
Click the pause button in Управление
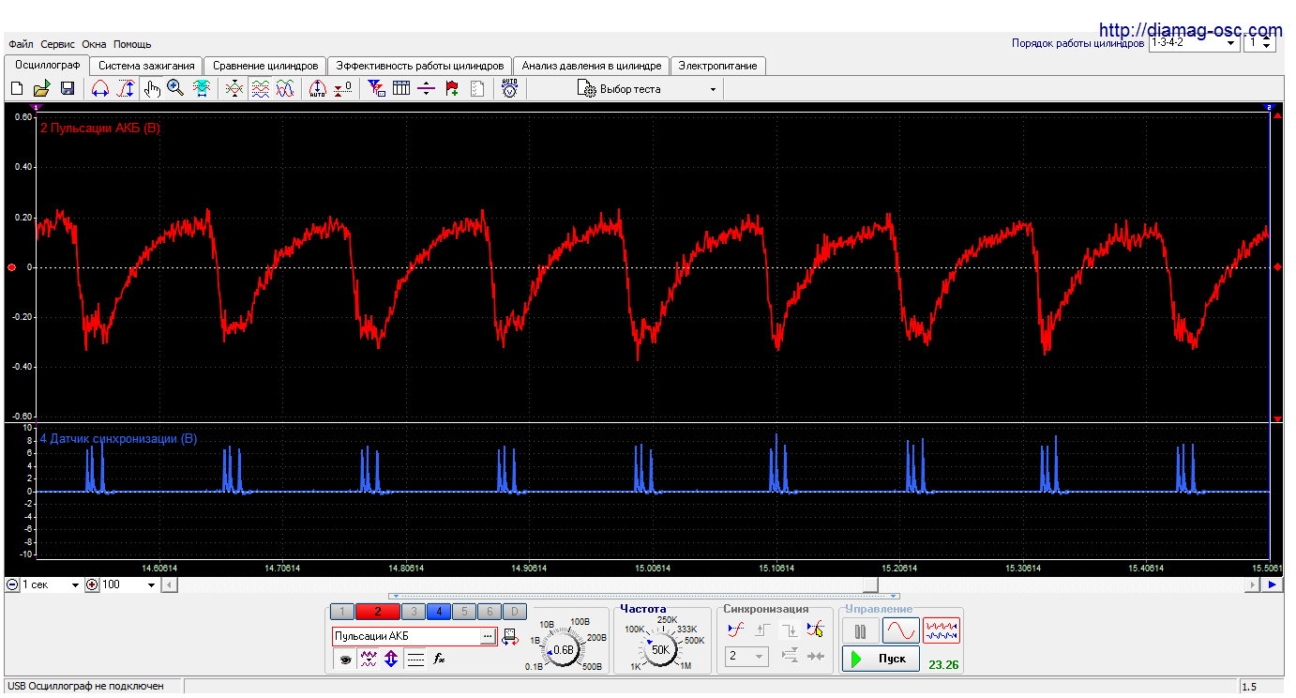tap(860, 630)
